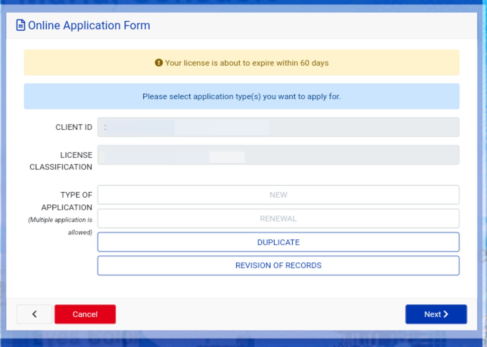Click the red Cancel button text

[x=85, y=314]
